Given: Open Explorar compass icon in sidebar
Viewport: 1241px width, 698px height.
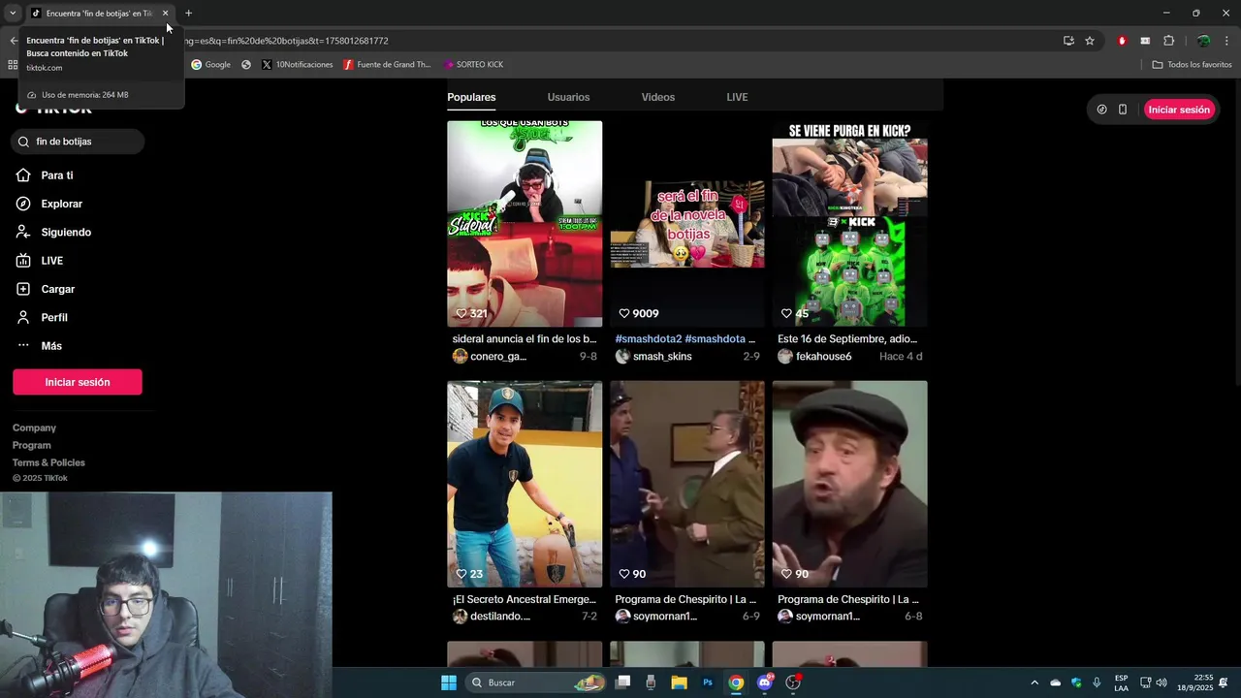Looking at the screenshot, I should tap(23, 204).
